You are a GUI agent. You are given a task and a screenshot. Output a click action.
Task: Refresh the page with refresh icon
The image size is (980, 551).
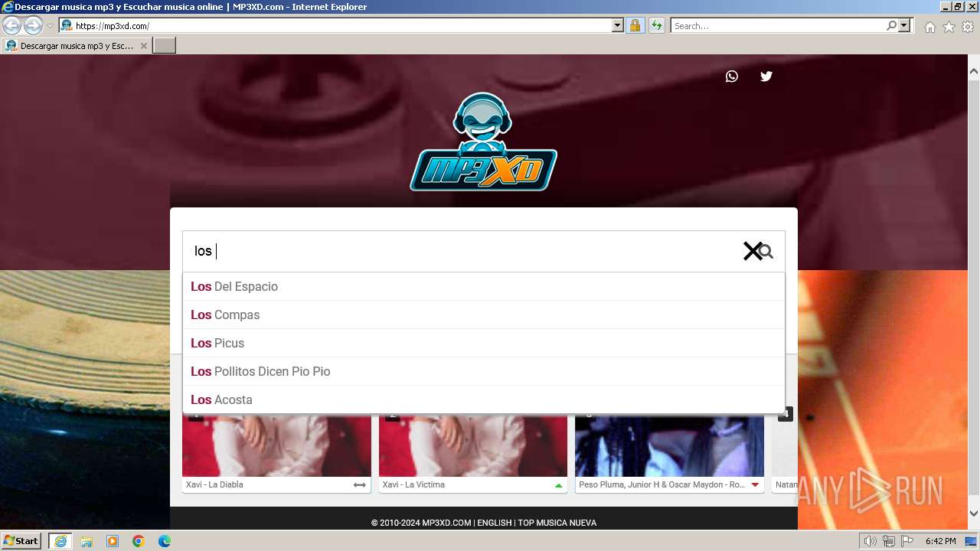click(657, 25)
